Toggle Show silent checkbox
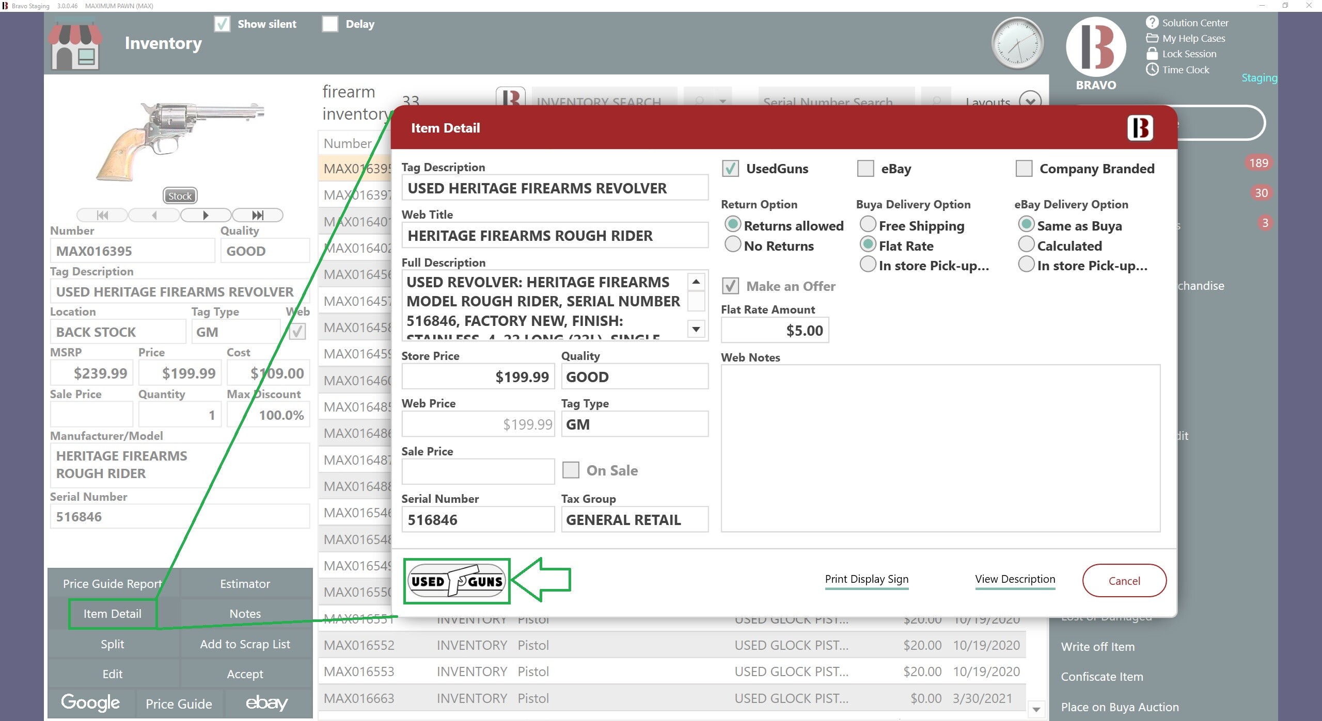 (222, 24)
